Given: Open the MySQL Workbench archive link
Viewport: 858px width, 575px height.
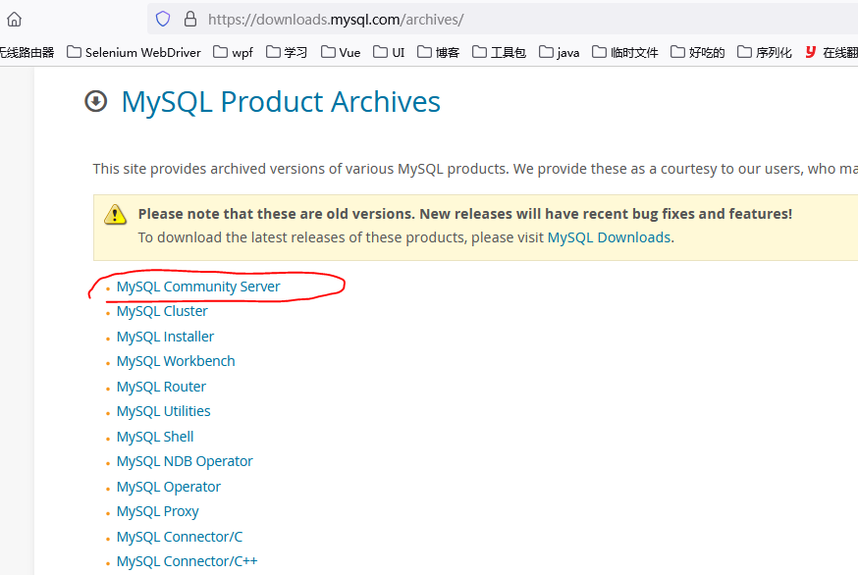Looking at the screenshot, I should pyautogui.click(x=176, y=361).
